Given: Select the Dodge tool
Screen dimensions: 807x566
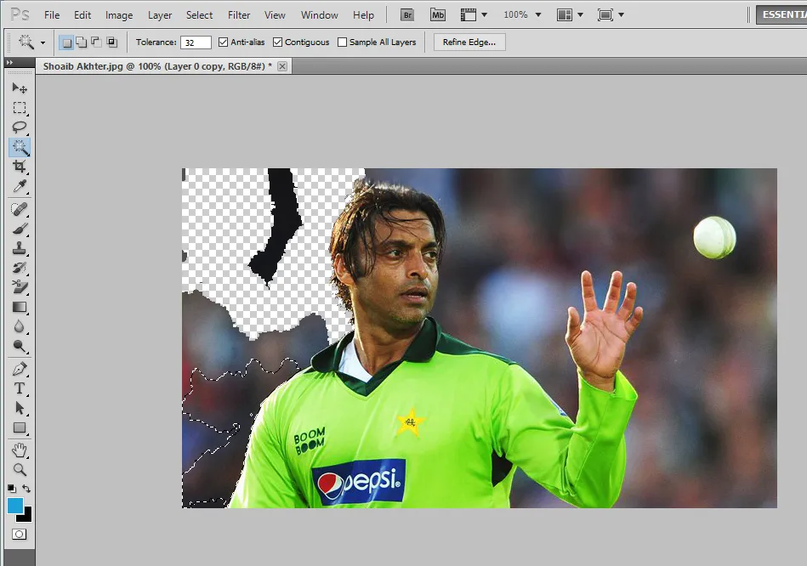Looking at the screenshot, I should pyautogui.click(x=20, y=346).
